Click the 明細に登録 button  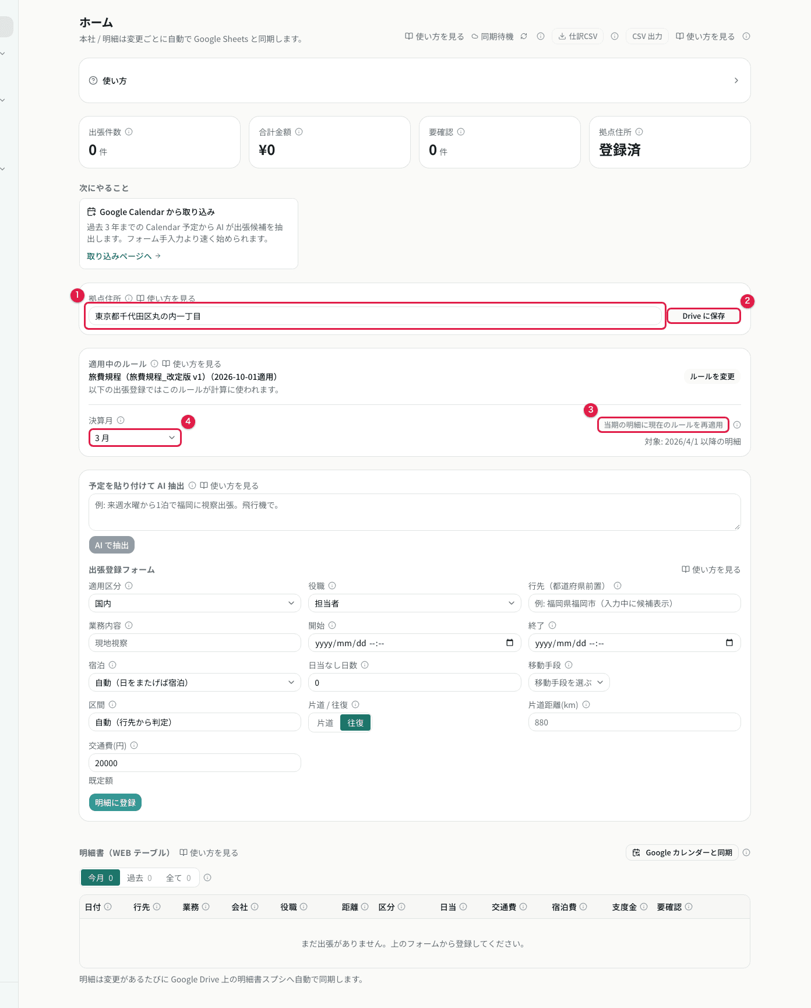tap(115, 802)
